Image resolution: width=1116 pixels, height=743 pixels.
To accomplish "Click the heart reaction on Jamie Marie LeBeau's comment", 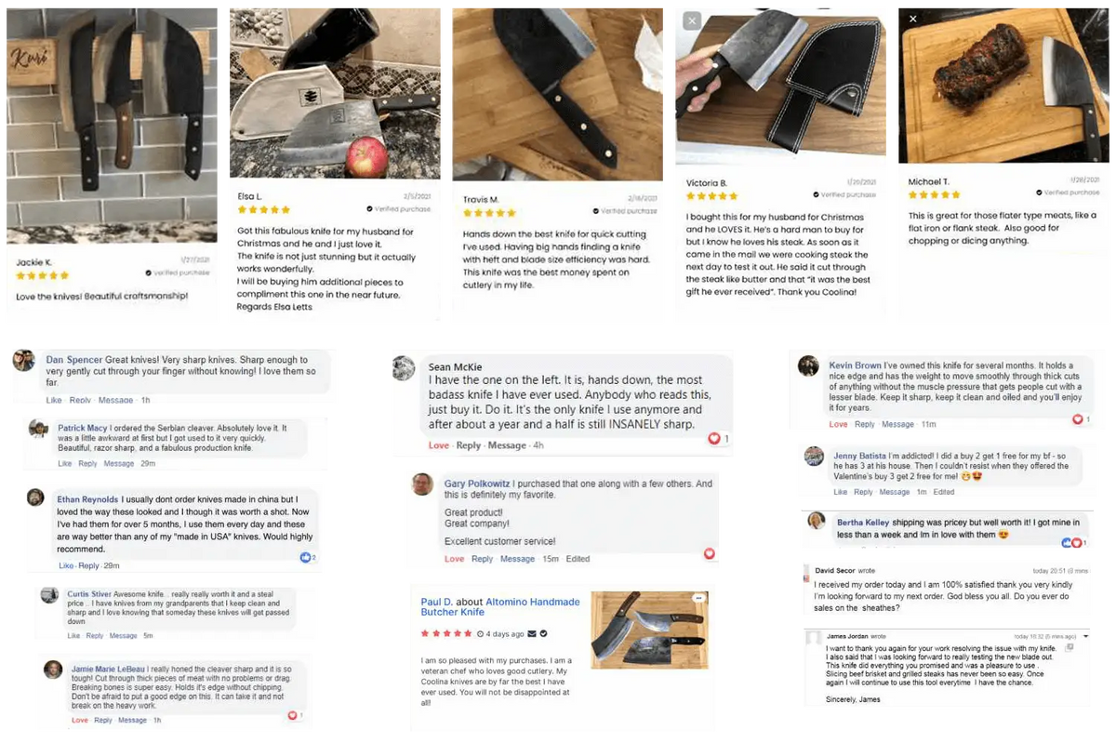I will click(x=295, y=715).
